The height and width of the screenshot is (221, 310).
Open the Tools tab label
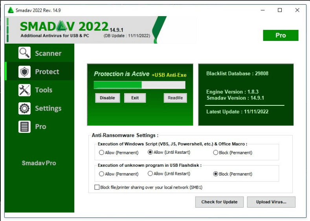pyautogui.click(x=44, y=90)
